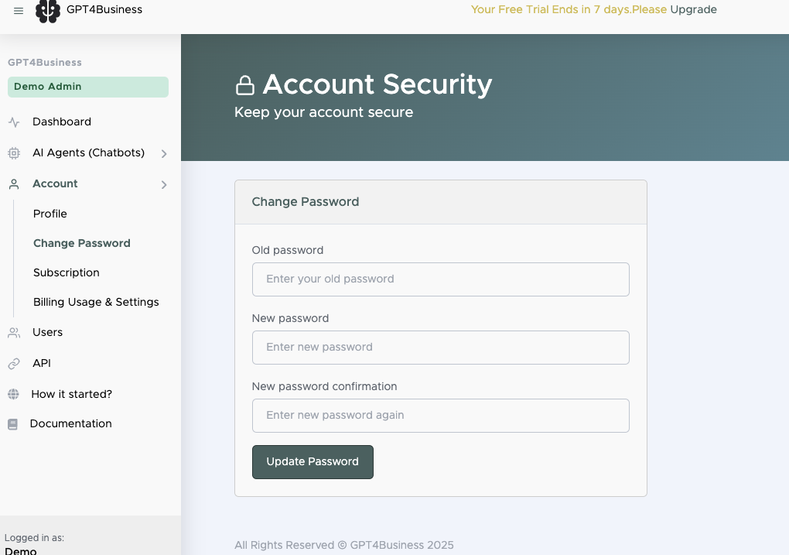Click the Account person icon
Screen dimensions: 789x555
pos(14,184)
